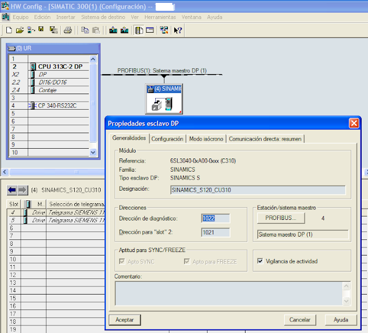Open the Ayuda menu
The width and height of the screenshot is (368, 333).
click(214, 17)
